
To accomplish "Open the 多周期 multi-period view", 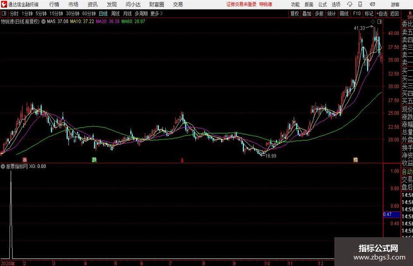I will 141,14.
